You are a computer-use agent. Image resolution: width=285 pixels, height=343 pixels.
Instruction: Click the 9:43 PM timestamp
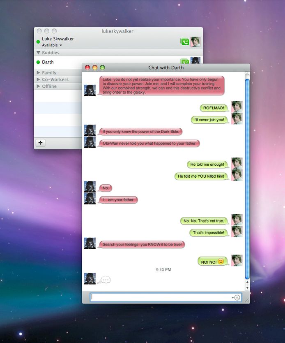[163, 270]
